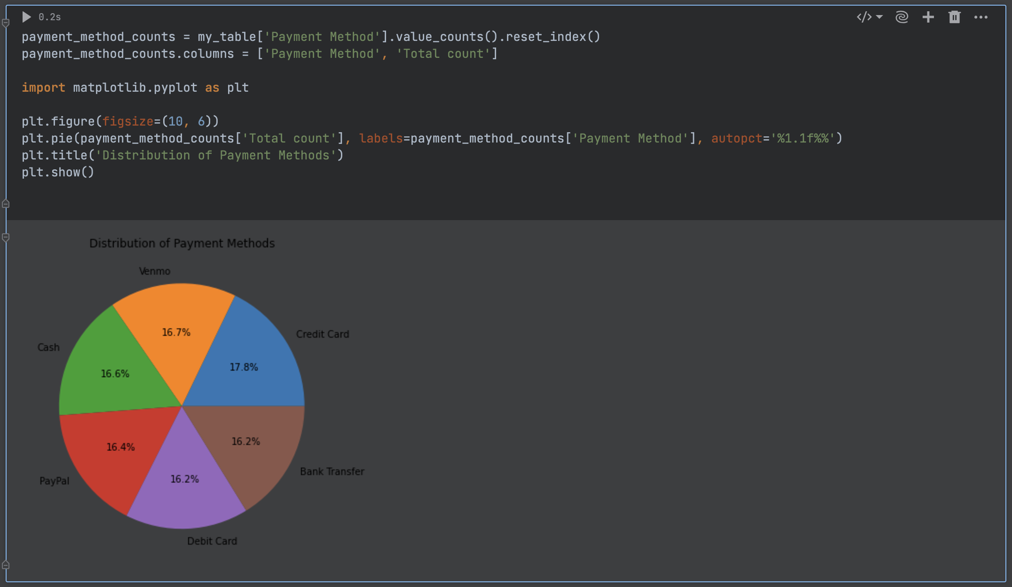
Task: Click 'plt.title' in the code
Action: pos(55,155)
